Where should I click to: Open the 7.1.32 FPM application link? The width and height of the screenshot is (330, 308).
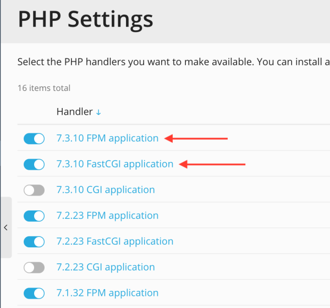click(107, 293)
